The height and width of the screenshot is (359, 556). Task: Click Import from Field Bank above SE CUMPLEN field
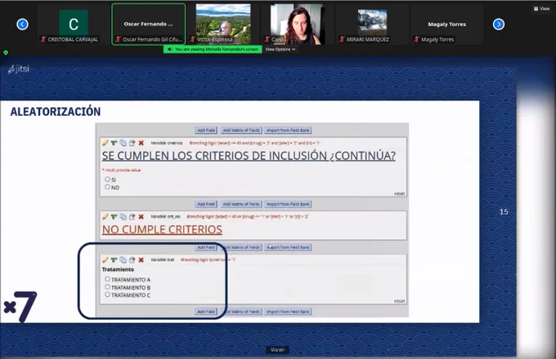click(x=288, y=131)
